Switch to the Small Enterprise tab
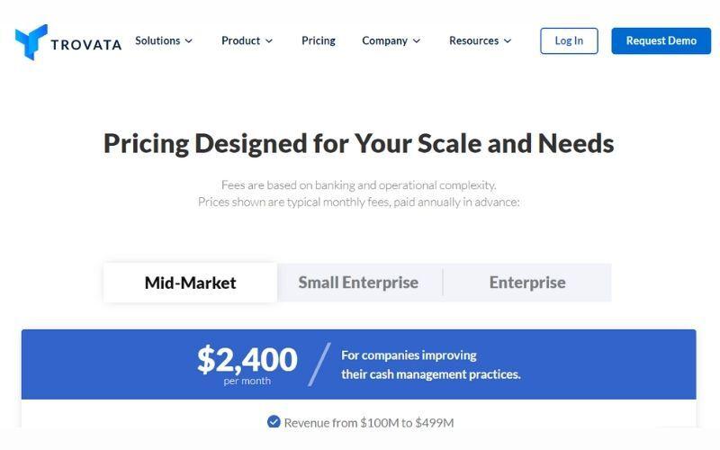Screen dimensions: 720x450 [x=358, y=283]
